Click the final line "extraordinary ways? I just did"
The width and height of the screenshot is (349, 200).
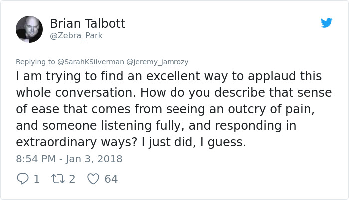point(131,142)
